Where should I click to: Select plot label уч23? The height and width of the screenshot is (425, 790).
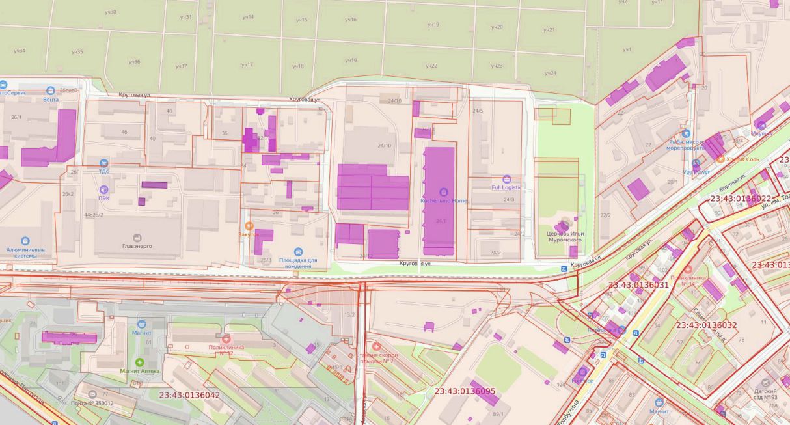pos(497,66)
